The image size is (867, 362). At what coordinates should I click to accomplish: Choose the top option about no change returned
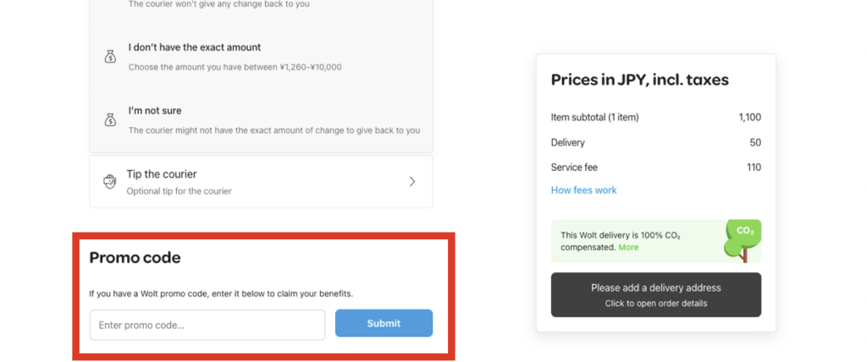pyautogui.click(x=261, y=7)
